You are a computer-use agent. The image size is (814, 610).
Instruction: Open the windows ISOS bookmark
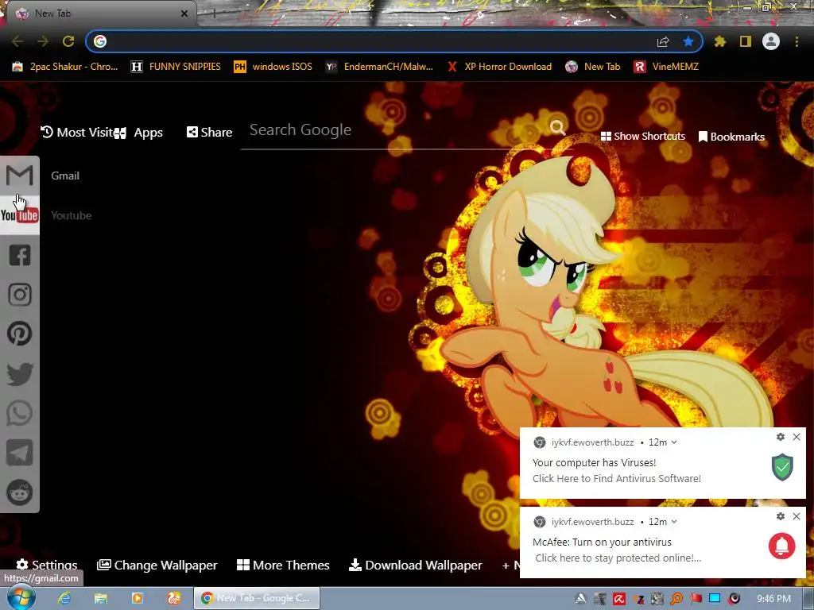point(273,67)
